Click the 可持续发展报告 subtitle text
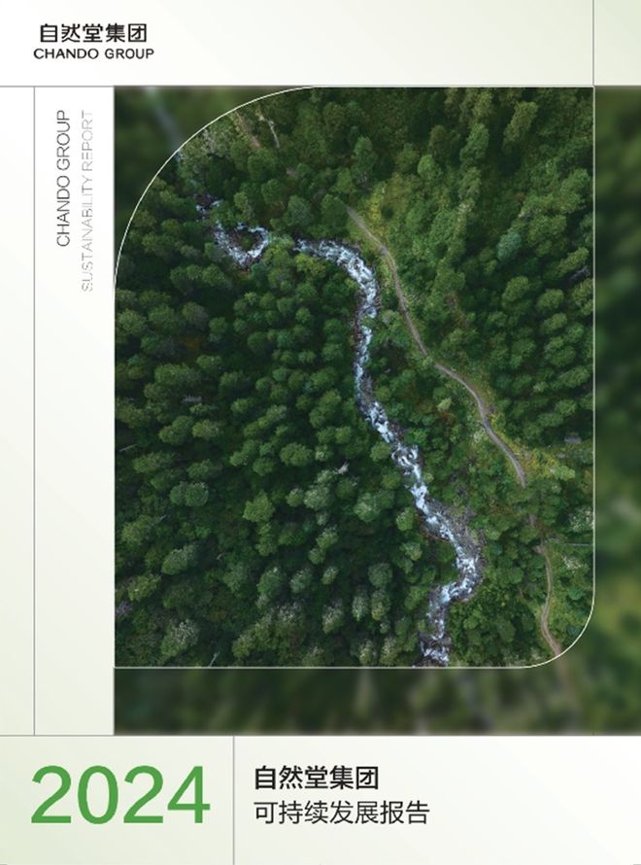The image size is (641, 865). (342, 813)
